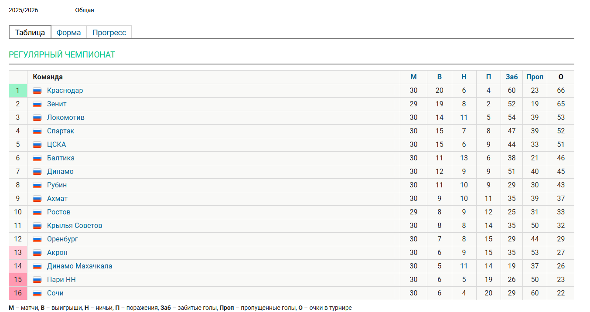This screenshot has width=590, height=312.
Task: Click the flag icon beside Пари НН
Action: coord(37,280)
